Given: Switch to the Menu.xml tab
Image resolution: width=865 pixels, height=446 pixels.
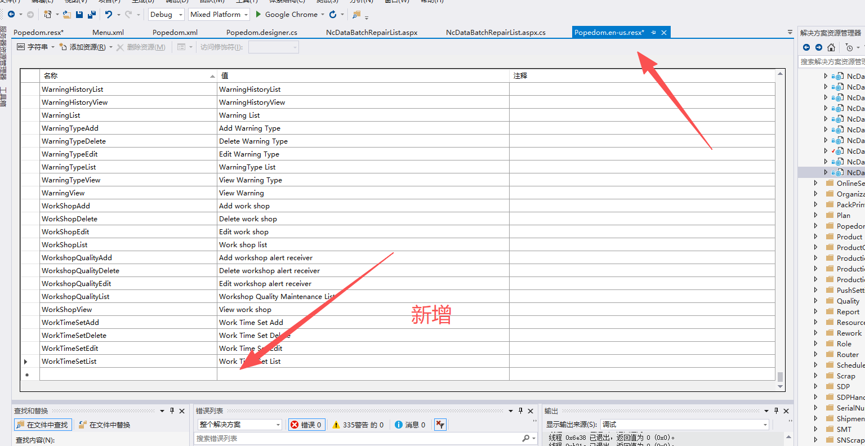Looking at the screenshot, I should (x=108, y=33).
